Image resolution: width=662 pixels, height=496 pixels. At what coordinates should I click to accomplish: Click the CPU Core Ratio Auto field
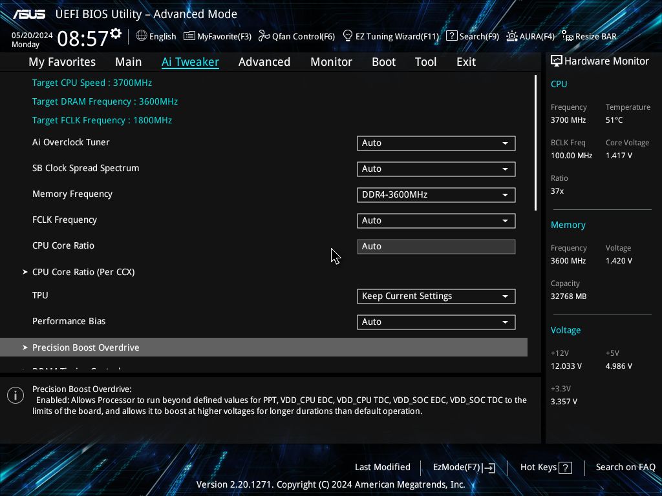436,246
